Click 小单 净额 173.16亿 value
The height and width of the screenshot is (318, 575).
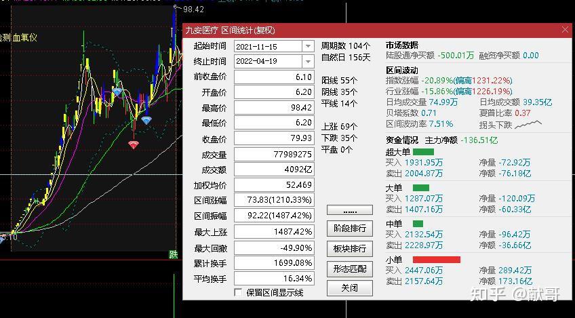pyautogui.click(x=515, y=281)
